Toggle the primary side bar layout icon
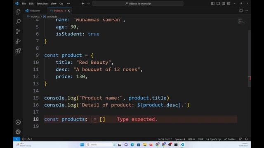 tap(213, 4)
